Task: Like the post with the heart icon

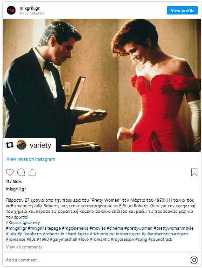Action: 10,172
